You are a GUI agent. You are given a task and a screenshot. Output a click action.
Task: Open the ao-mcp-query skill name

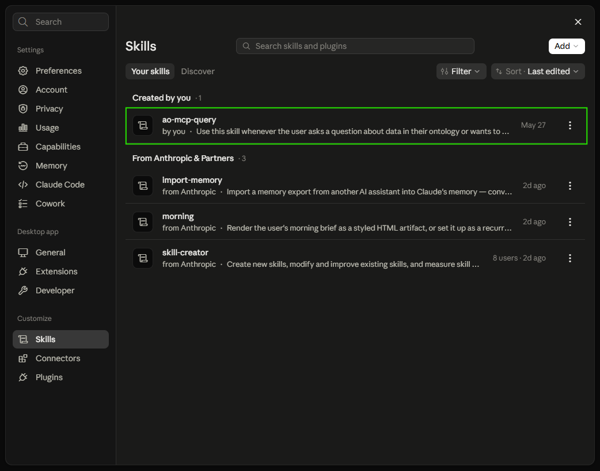[x=189, y=120]
